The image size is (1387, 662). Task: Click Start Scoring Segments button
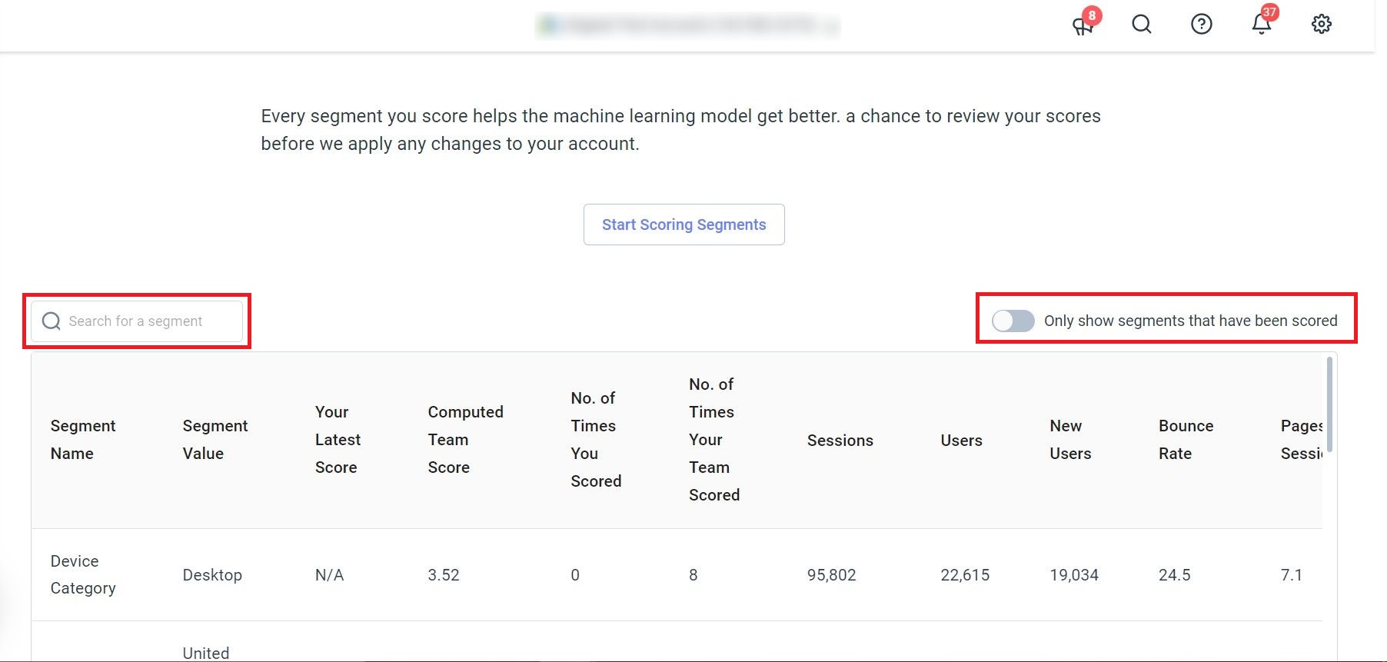(684, 225)
